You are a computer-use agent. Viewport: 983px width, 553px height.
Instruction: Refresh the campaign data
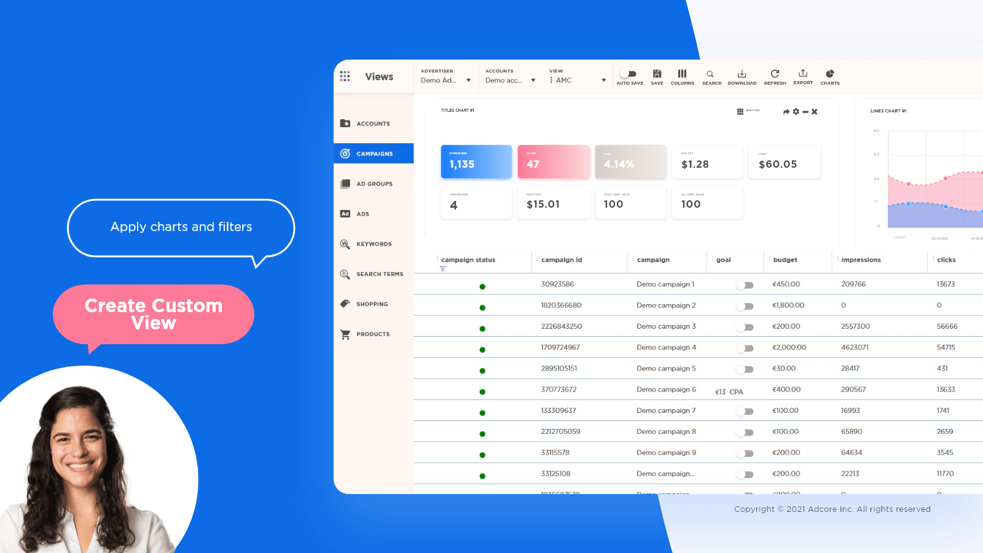pos(775,74)
